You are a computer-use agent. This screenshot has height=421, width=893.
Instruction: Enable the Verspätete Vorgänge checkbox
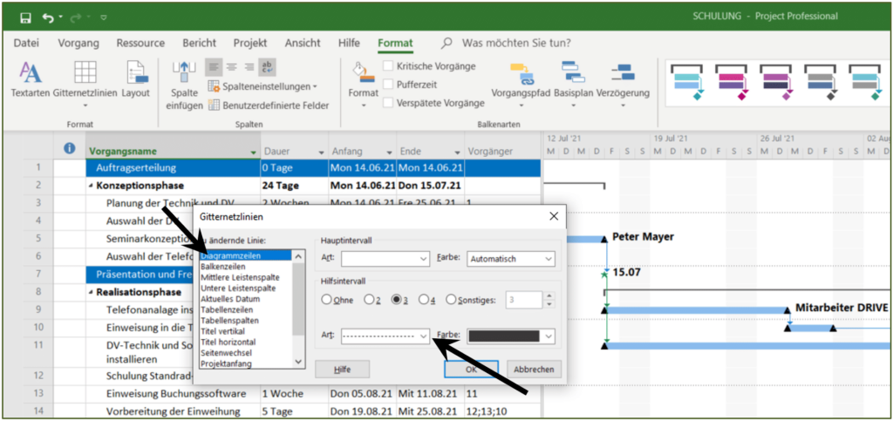(x=388, y=102)
